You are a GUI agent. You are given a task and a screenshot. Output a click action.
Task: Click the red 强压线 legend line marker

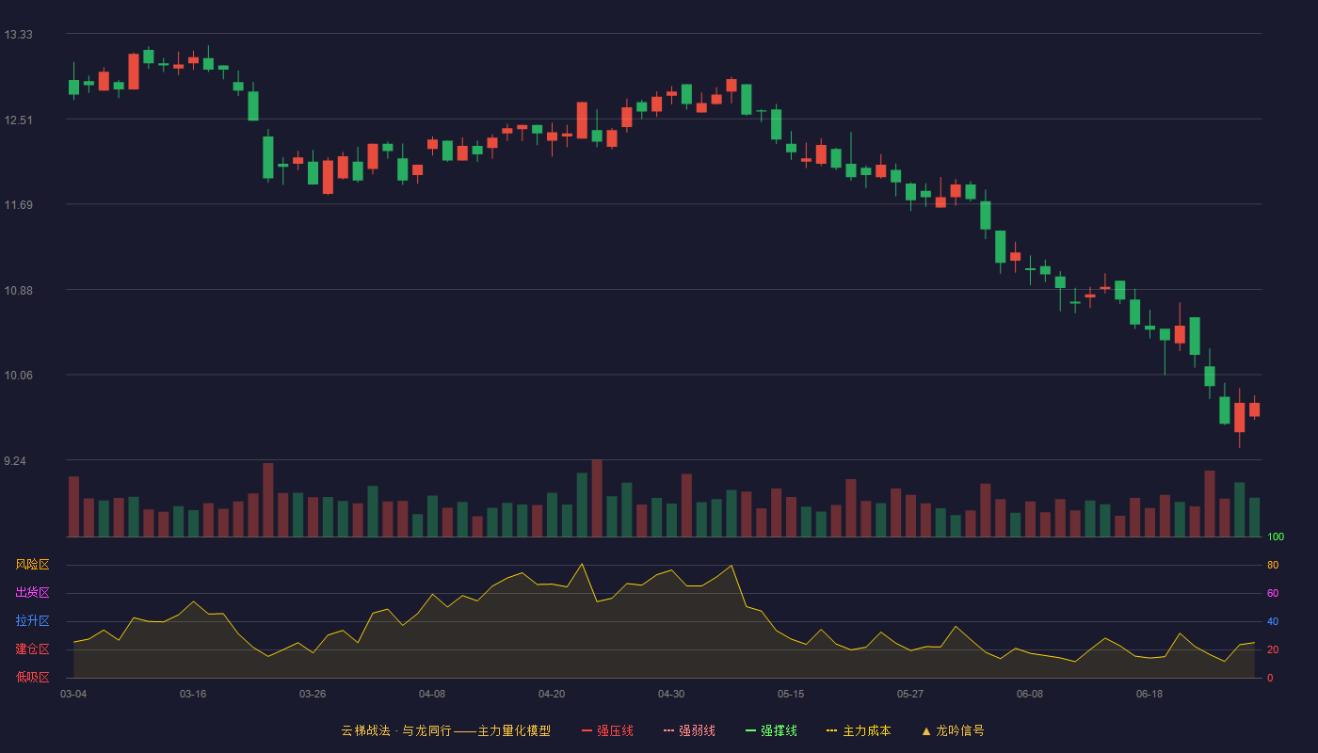[x=587, y=730]
